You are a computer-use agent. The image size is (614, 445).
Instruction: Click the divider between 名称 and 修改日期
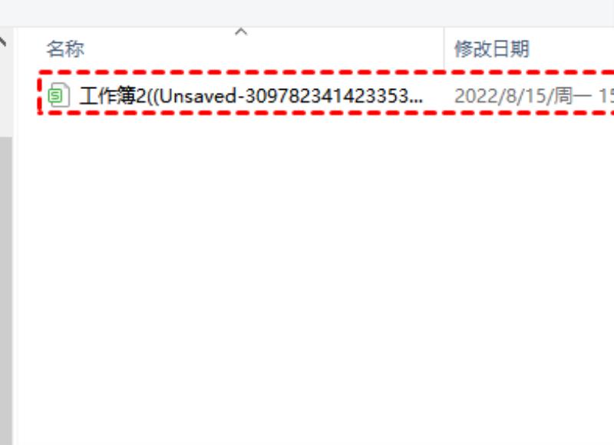444,48
